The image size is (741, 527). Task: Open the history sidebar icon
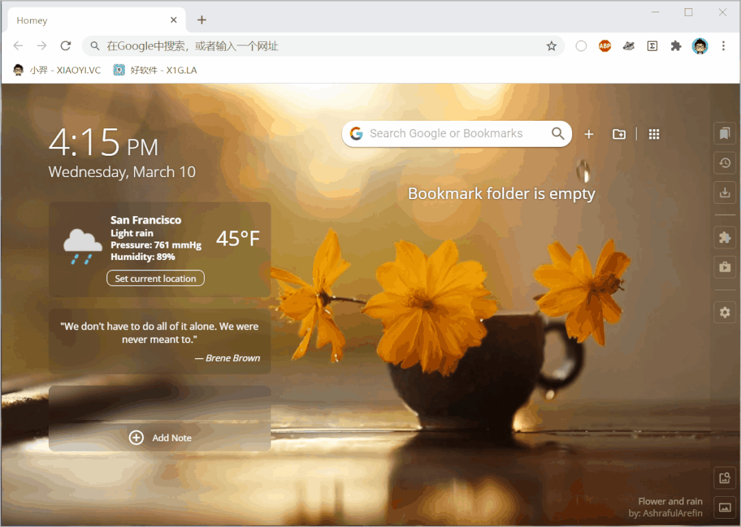coord(725,163)
